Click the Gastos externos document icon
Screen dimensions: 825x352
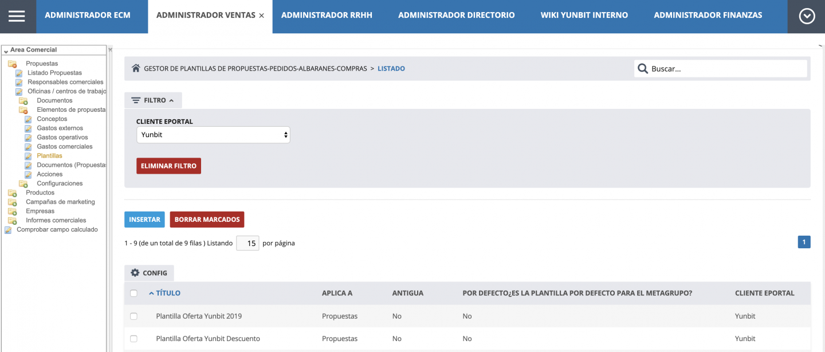point(27,128)
